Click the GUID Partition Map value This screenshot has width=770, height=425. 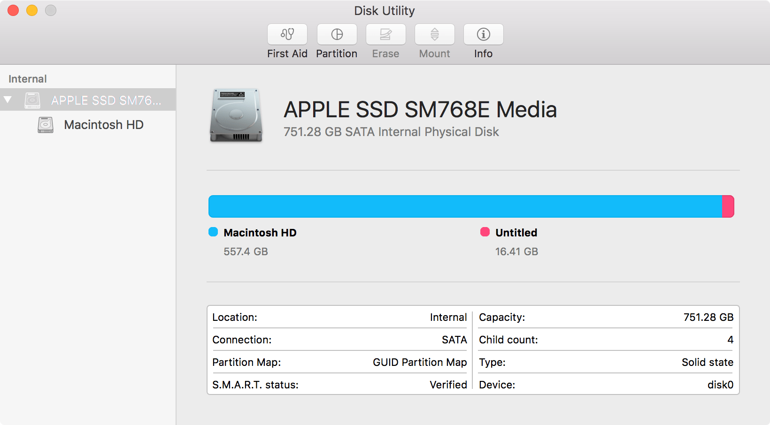pos(419,362)
